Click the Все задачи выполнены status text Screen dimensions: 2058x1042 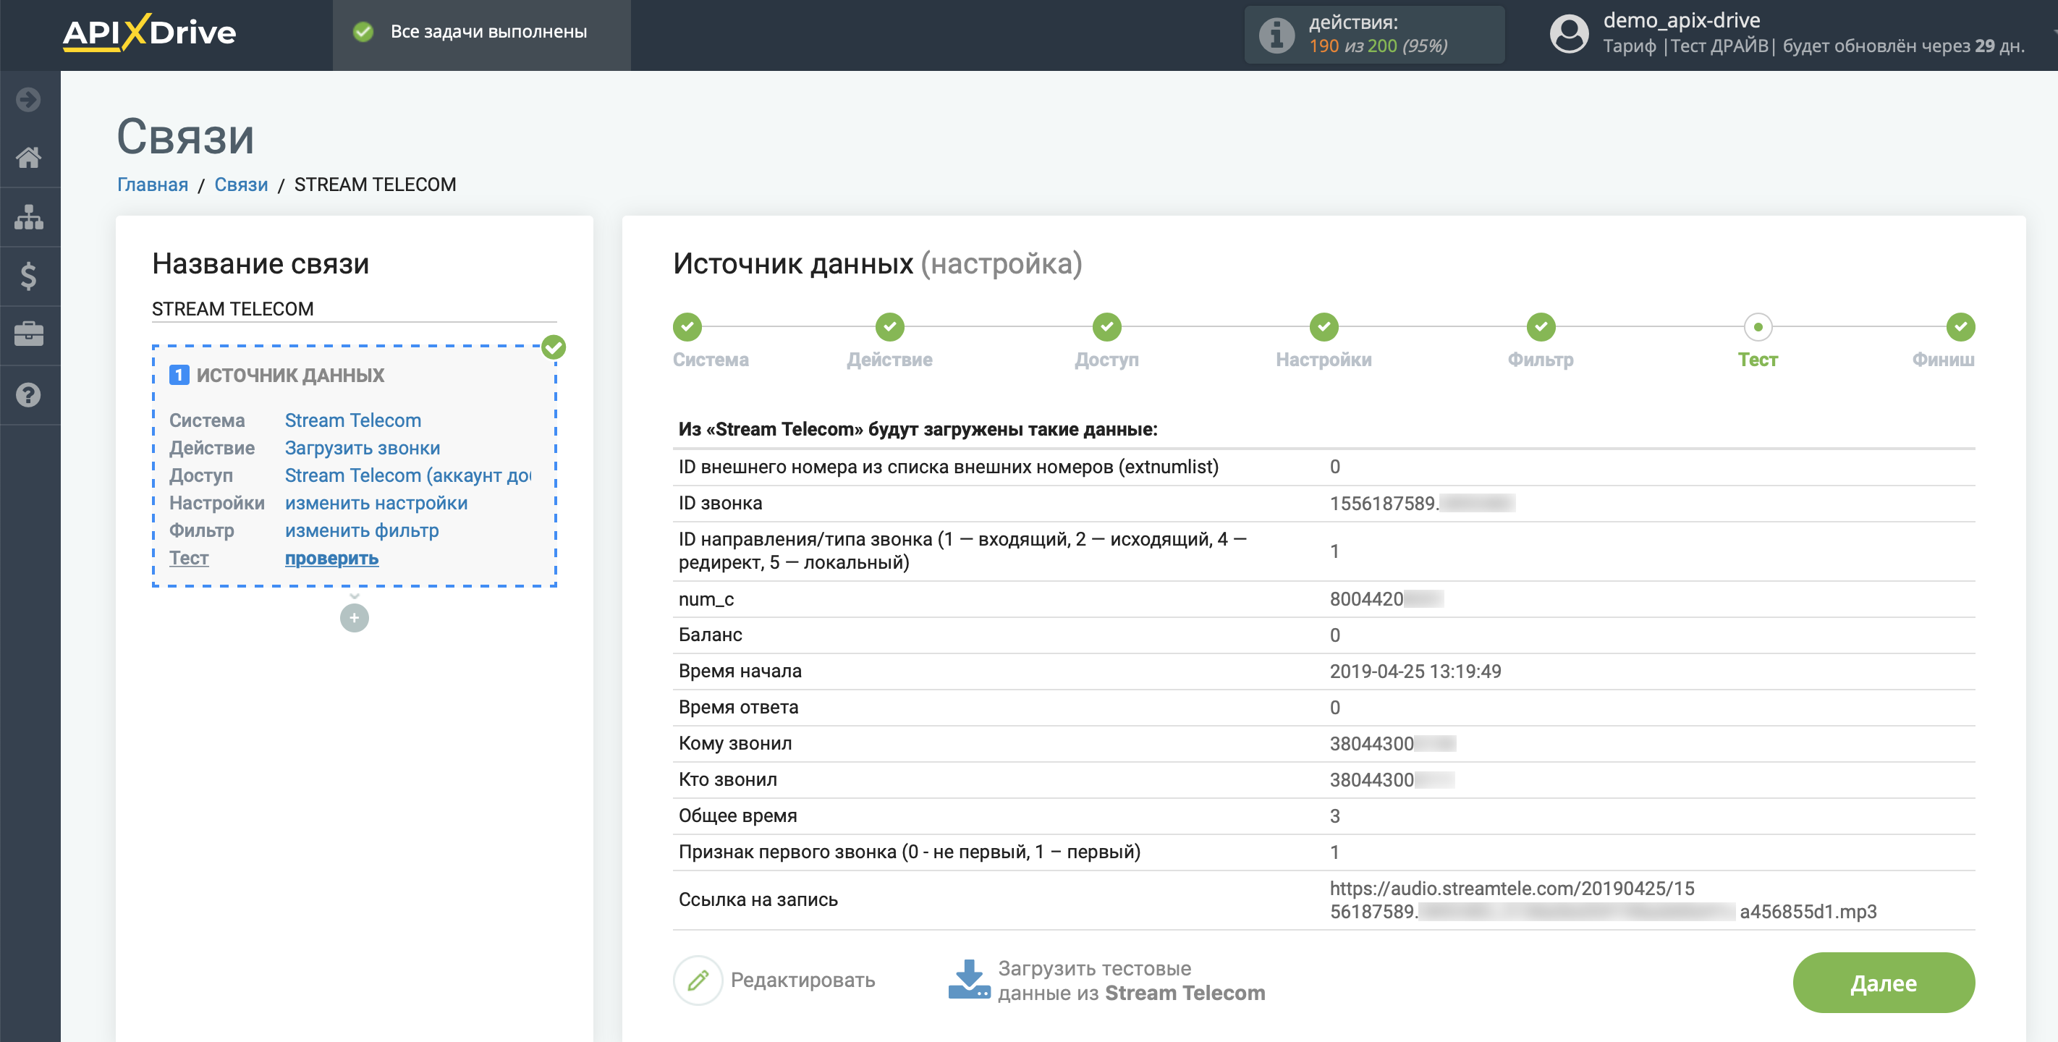pyautogui.click(x=489, y=32)
